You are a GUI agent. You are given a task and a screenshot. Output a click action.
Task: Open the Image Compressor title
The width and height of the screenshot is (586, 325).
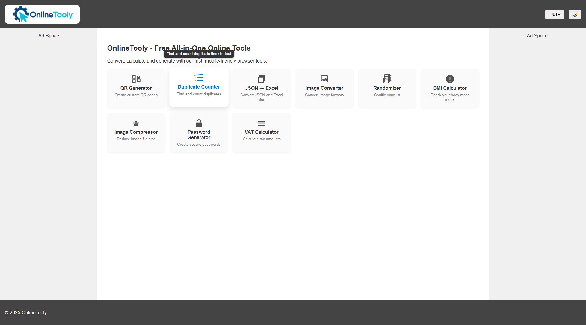pos(136,132)
